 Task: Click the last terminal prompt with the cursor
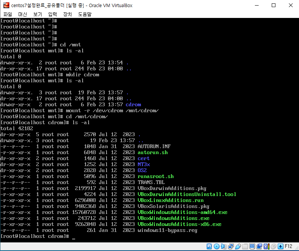point(38,236)
